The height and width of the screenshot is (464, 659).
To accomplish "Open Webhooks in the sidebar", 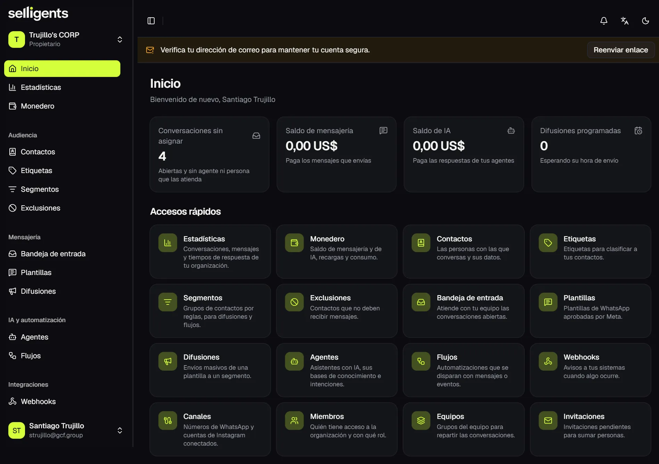I will tap(62, 402).
